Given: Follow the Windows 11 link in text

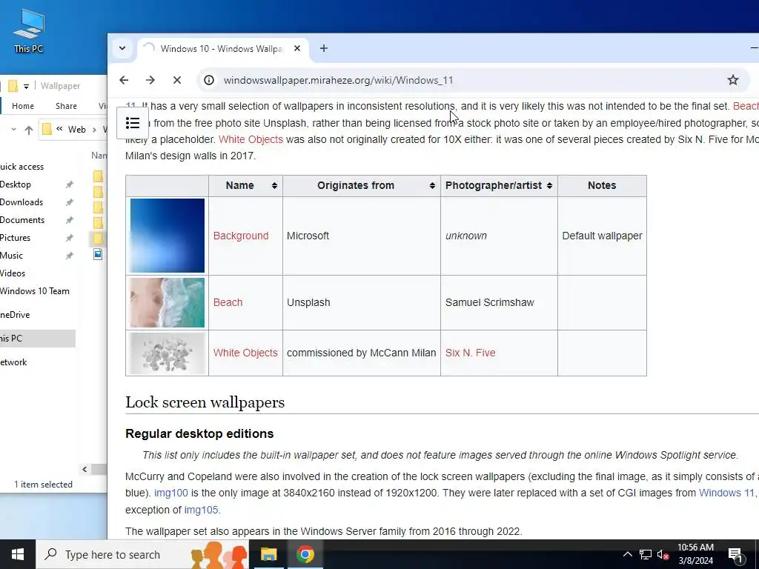Looking at the screenshot, I should click(x=726, y=493).
